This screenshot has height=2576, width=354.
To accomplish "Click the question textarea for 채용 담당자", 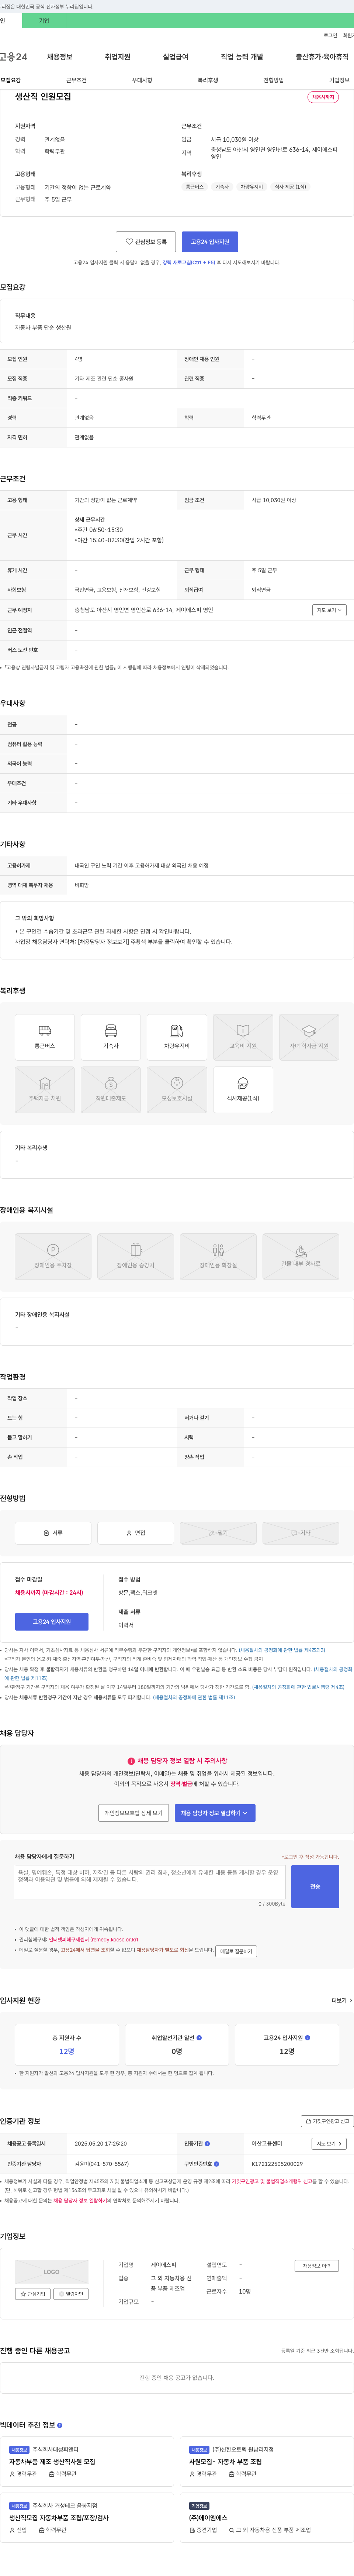I will pyautogui.click(x=150, y=1882).
